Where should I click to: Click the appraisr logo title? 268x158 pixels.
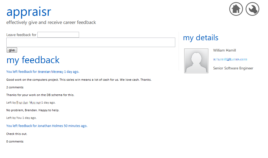29,12
